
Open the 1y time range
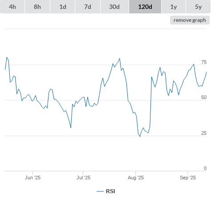174,7
